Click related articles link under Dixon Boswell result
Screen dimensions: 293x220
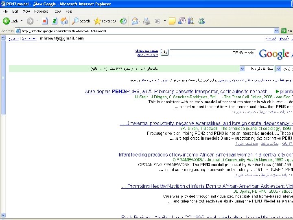pos(270,143)
